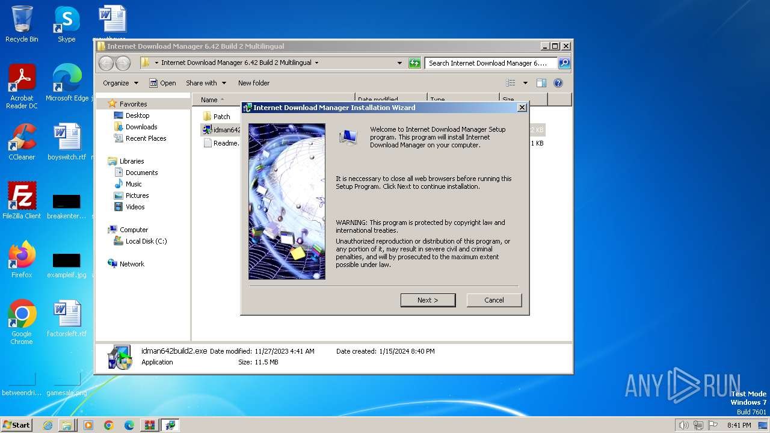Select Microsoft Edge desktop shortcut
770x433 pixels.
(x=67, y=83)
